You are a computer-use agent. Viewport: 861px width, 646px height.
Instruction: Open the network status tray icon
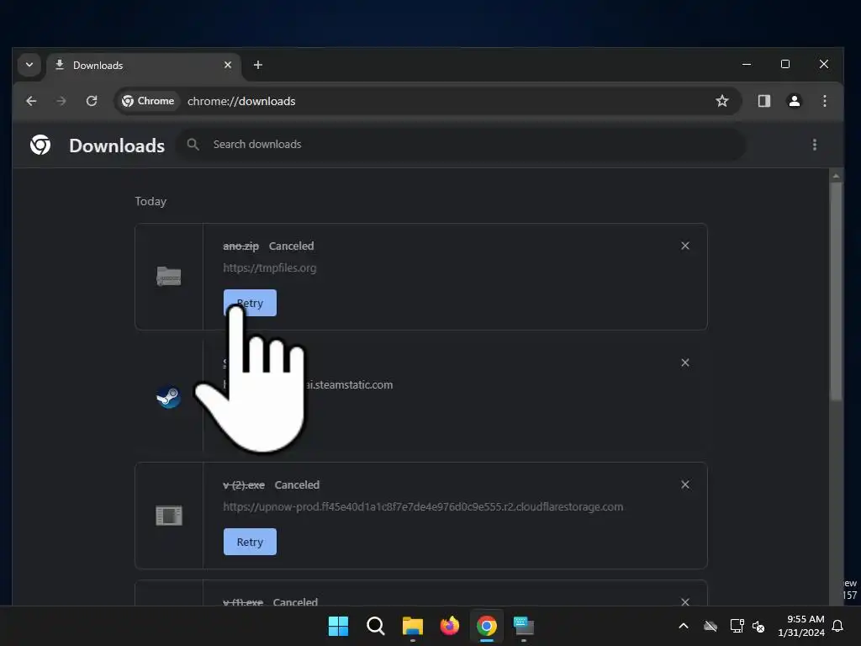click(737, 626)
